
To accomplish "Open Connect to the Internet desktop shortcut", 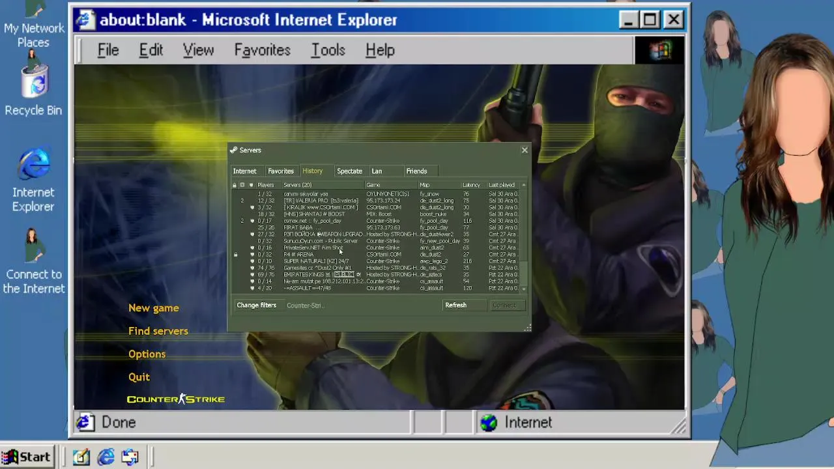I will click(x=33, y=261).
